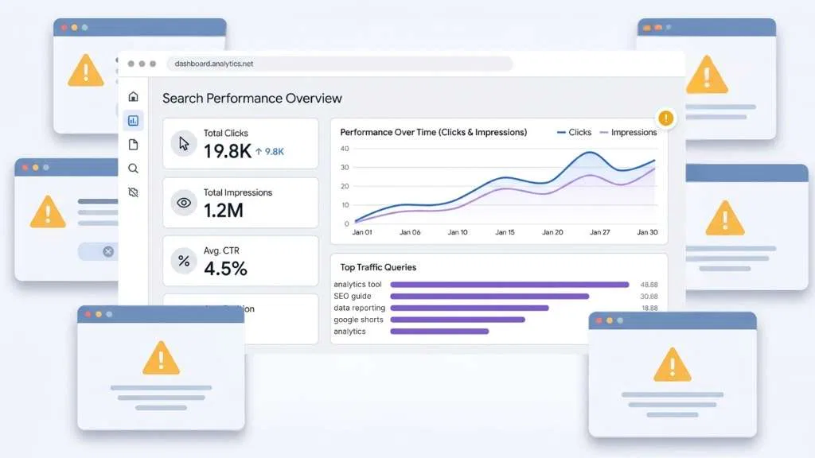This screenshot has width=815, height=458.
Task: Select the bar chart Analytics icon in sidebar
Action: click(133, 120)
